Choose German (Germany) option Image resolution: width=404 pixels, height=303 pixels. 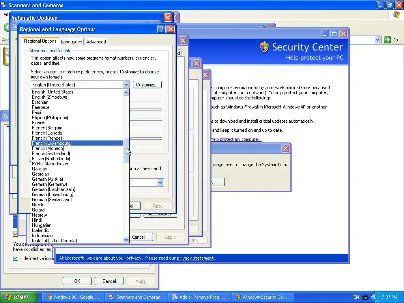coord(77,184)
